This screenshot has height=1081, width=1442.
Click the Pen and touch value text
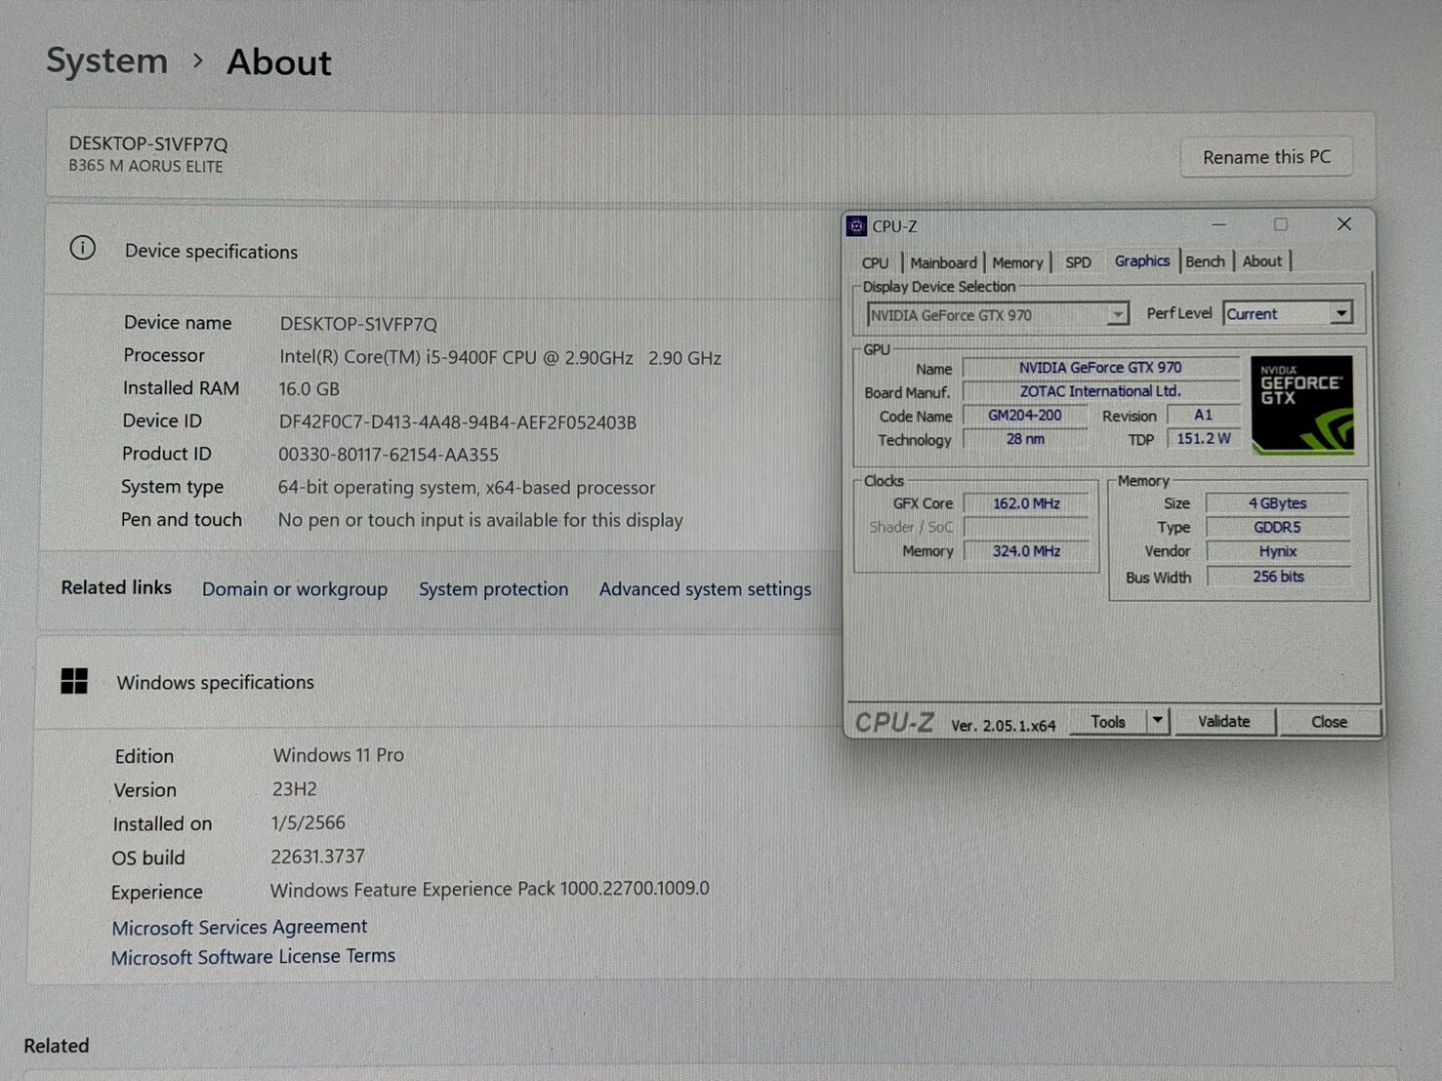(x=480, y=520)
